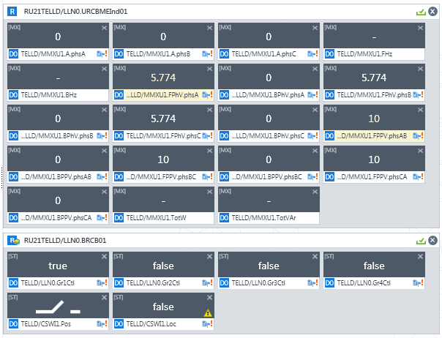
Task: Click the false value of TELLD/LLN0.Gr2Ctl
Action: tap(162, 266)
